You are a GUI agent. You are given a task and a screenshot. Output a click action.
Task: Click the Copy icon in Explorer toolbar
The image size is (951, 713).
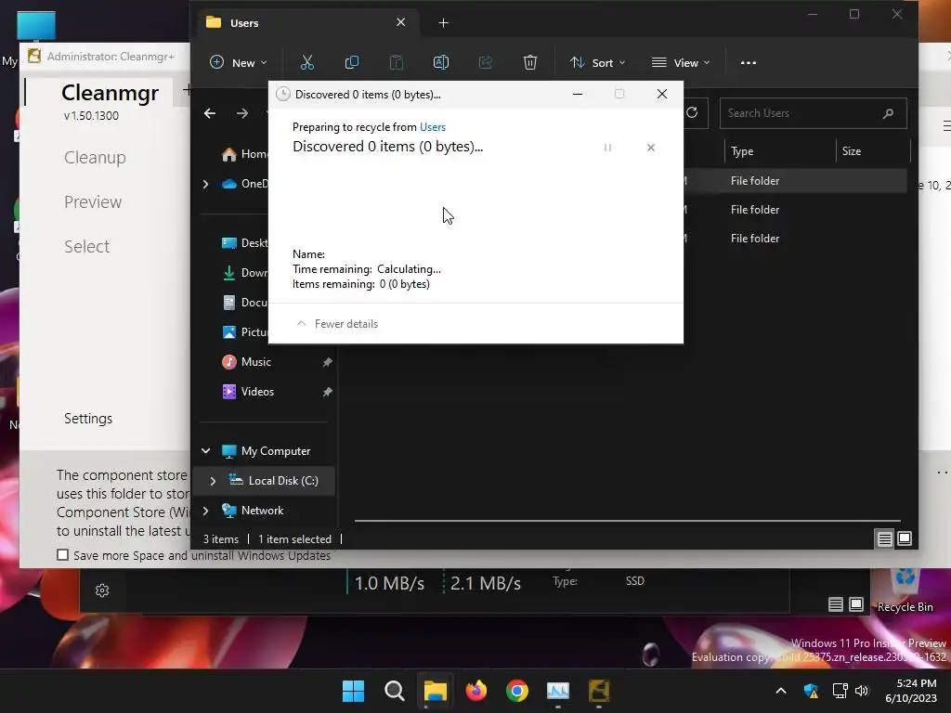(x=352, y=62)
